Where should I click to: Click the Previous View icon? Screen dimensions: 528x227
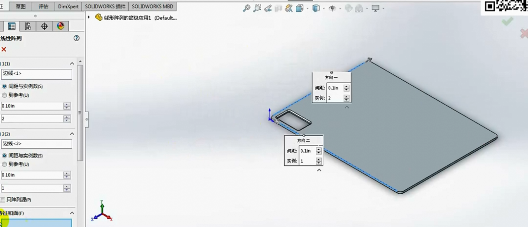268,8
